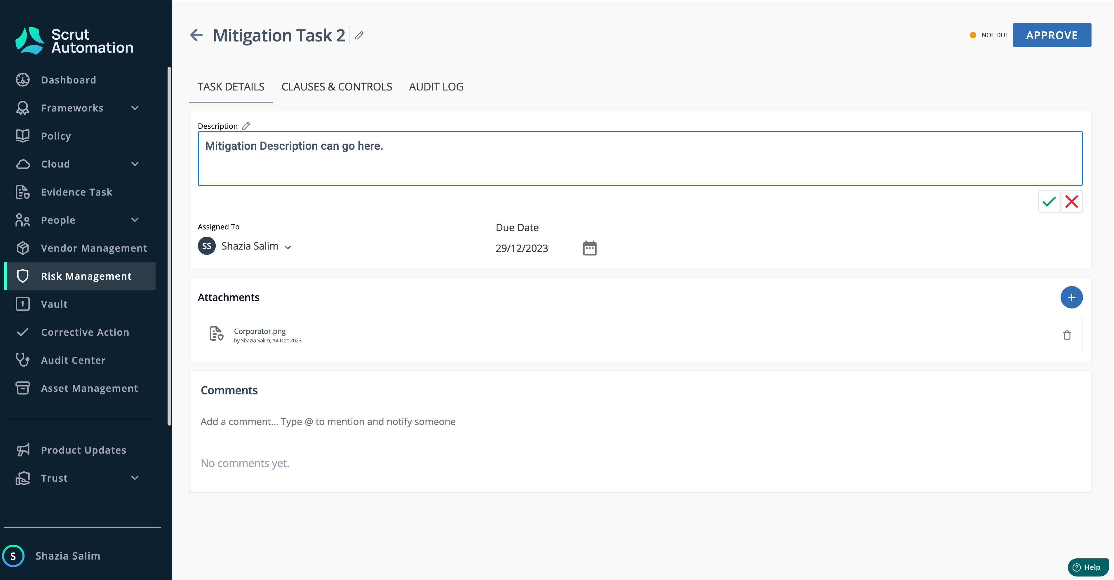Delete the Corporator.png attachment
Image resolution: width=1114 pixels, height=580 pixels.
(1067, 335)
